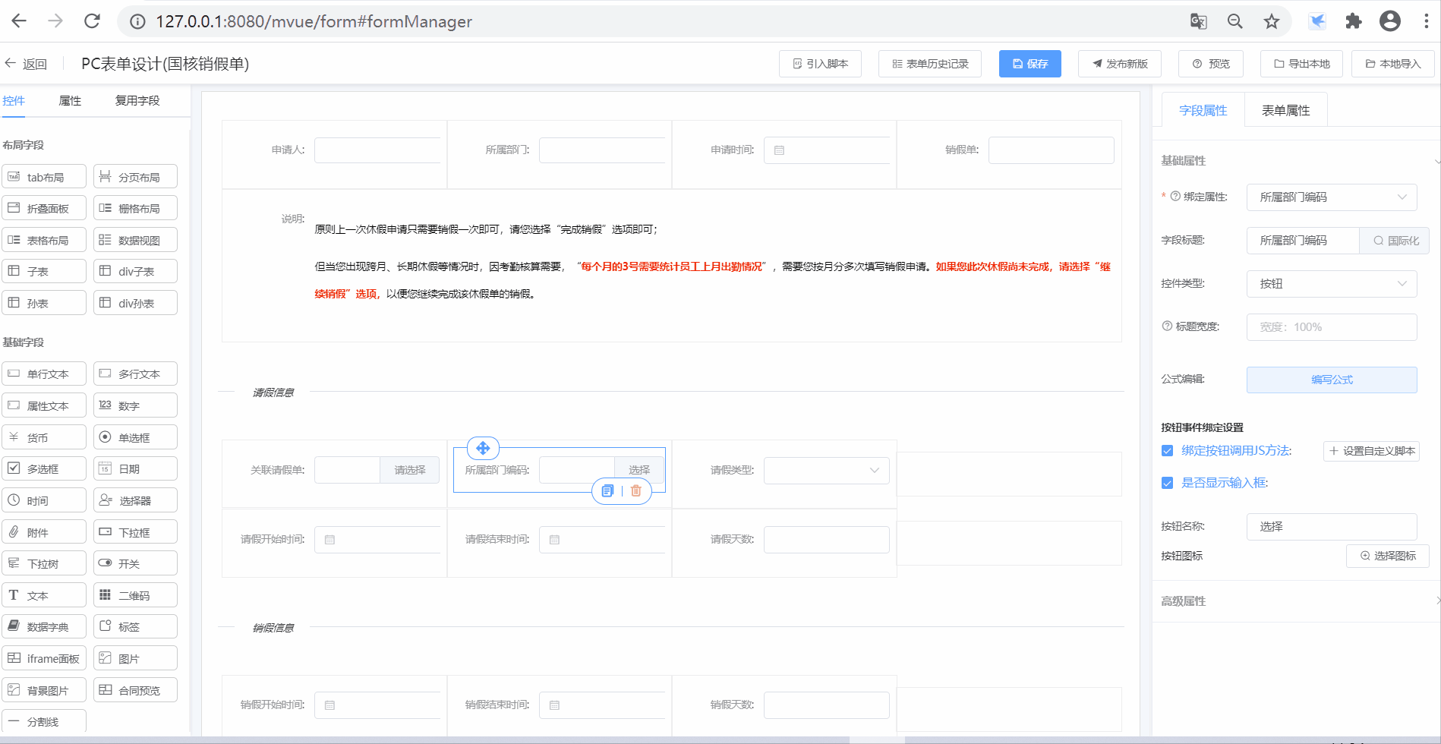This screenshot has width=1441, height=744.
Task: Toggle the 是否显示输入框 checkbox
Action: [x=1168, y=483]
